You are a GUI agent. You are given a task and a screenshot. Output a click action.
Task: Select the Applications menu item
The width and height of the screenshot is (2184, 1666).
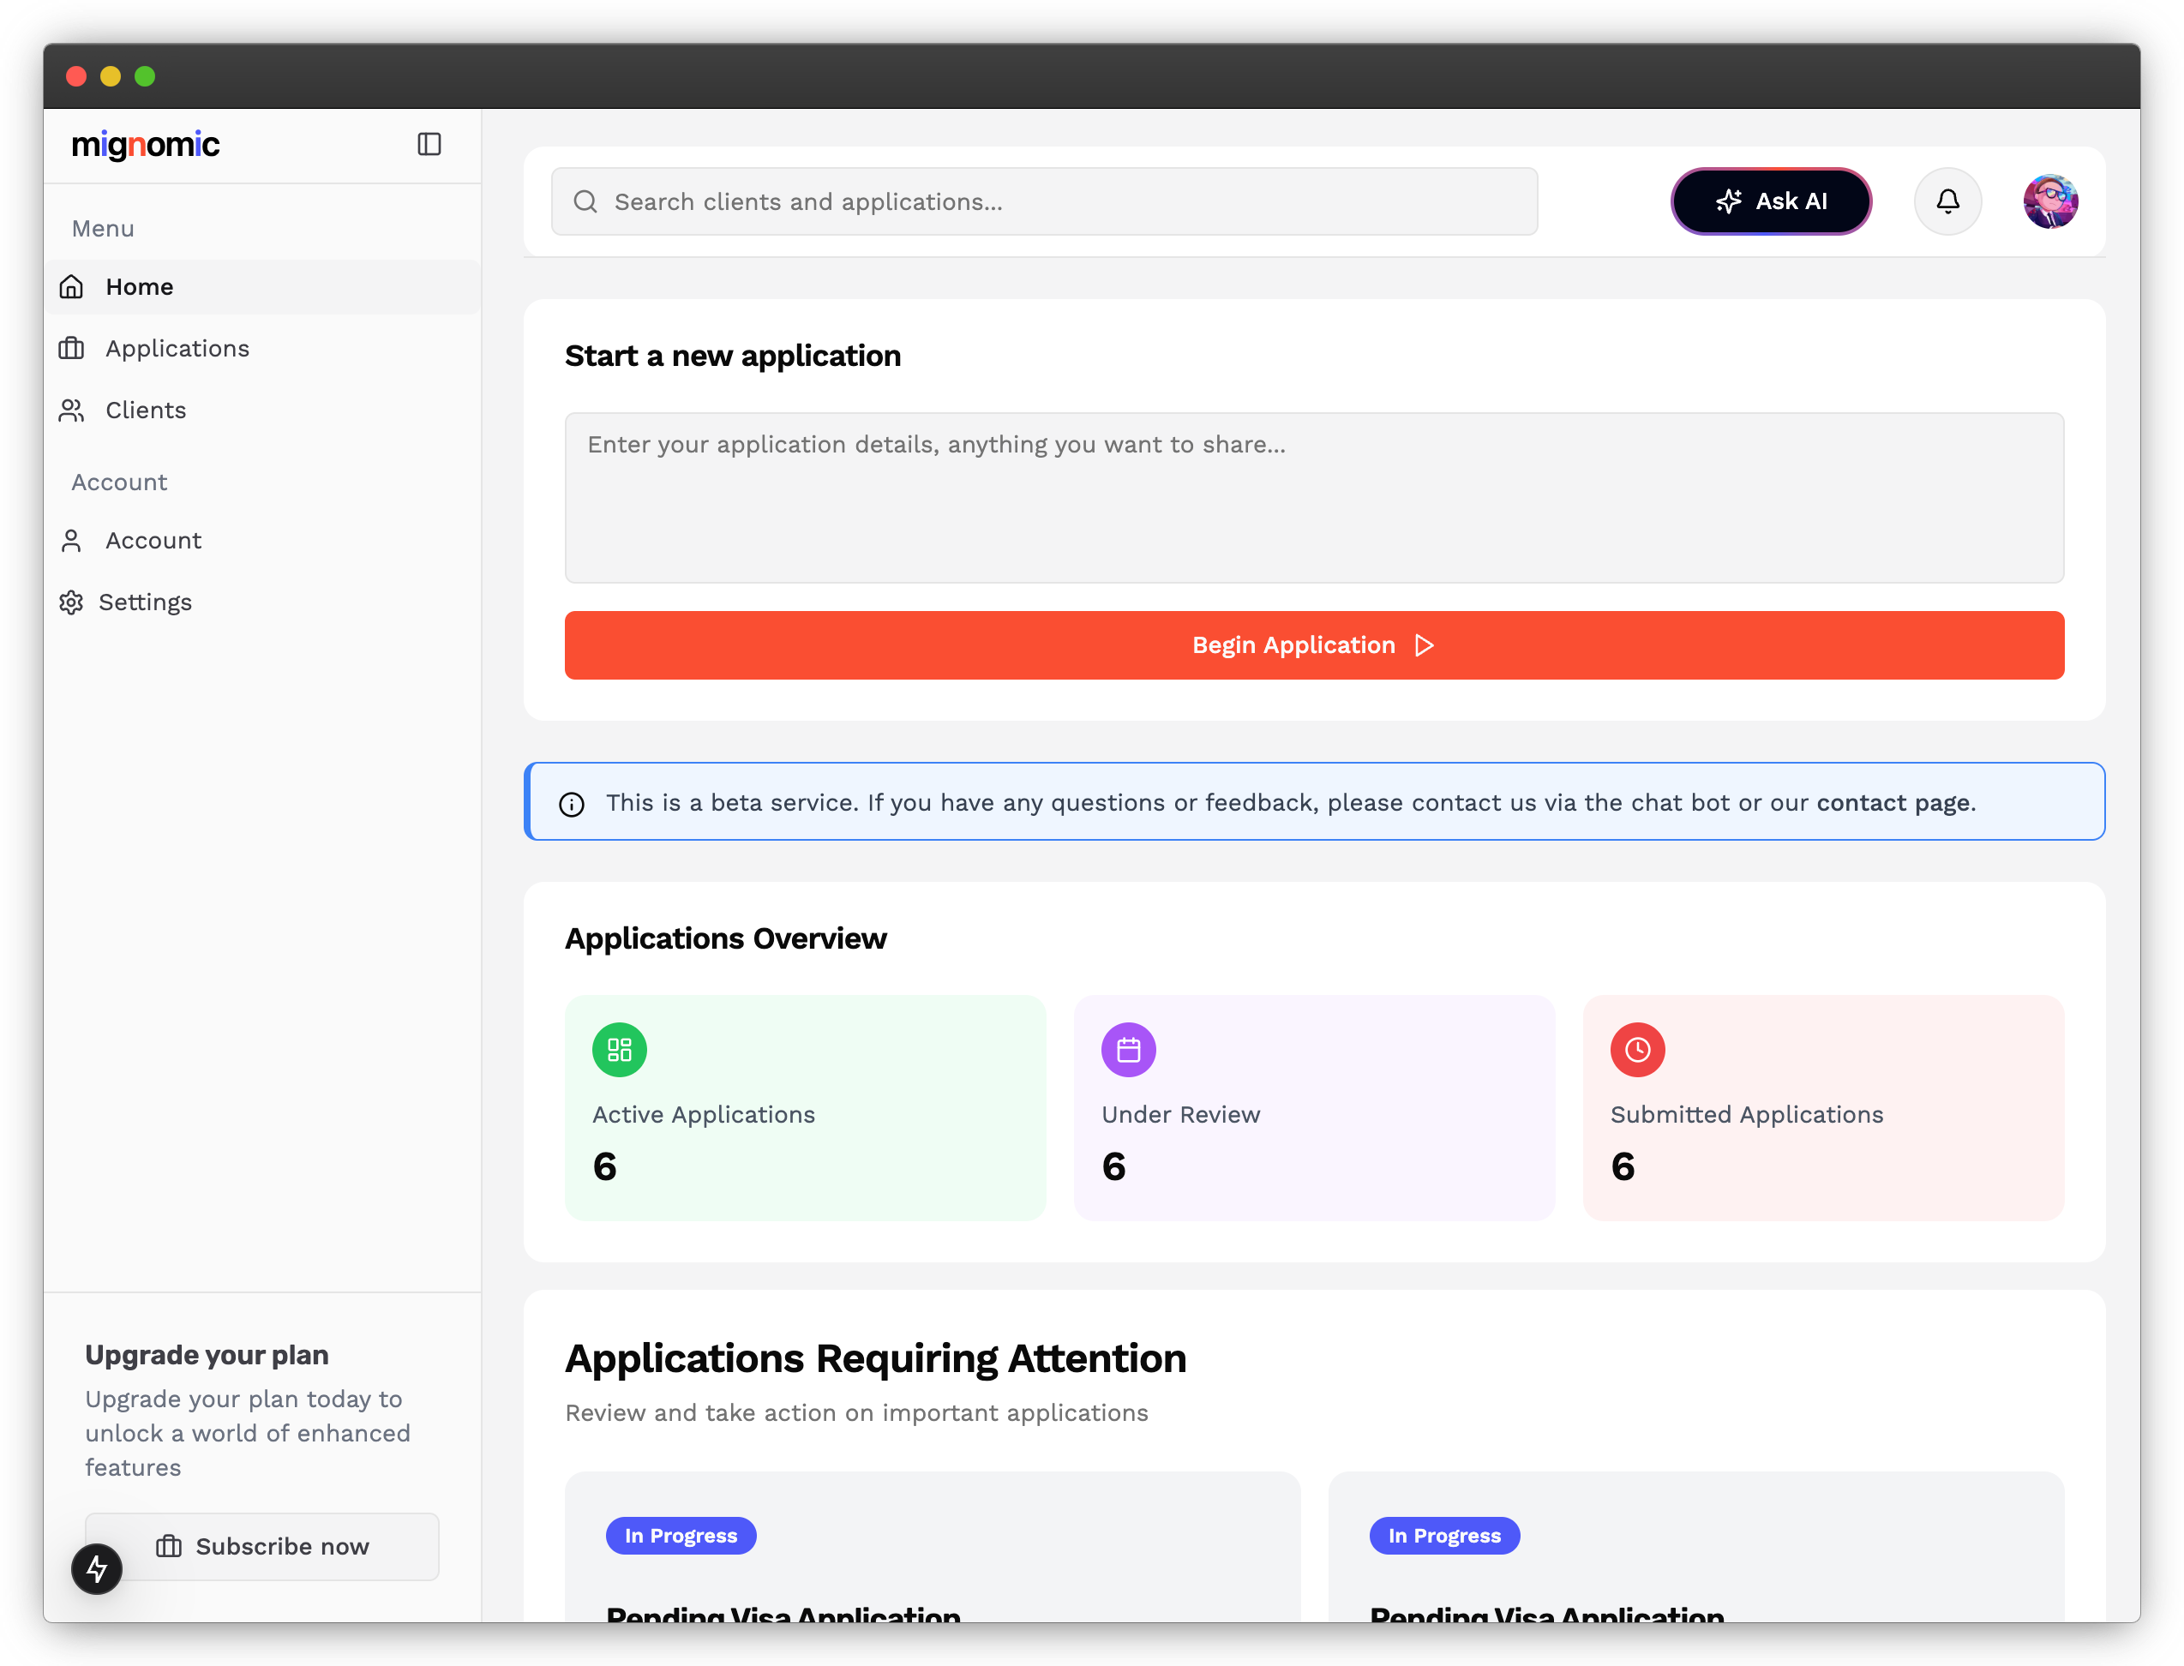[x=178, y=348]
